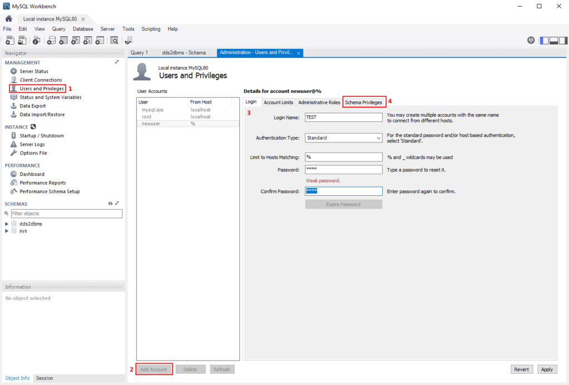Click the Instance section icon
Viewport: 569px width, 385px height.
click(x=33, y=127)
